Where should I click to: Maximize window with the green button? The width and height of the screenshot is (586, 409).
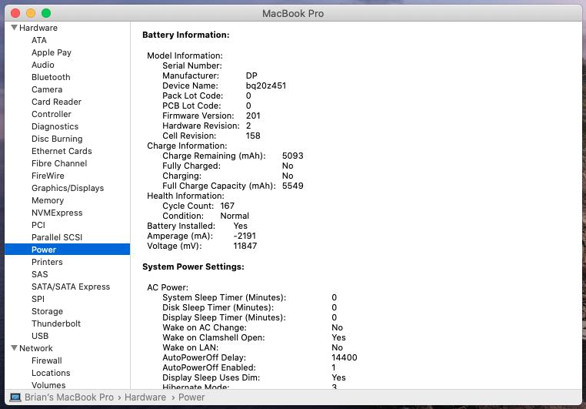click(x=46, y=13)
